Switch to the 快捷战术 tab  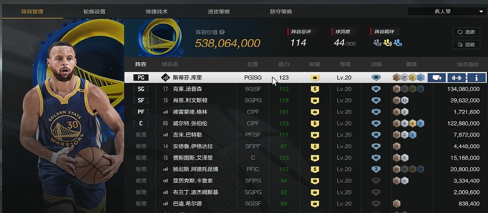point(157,12)
